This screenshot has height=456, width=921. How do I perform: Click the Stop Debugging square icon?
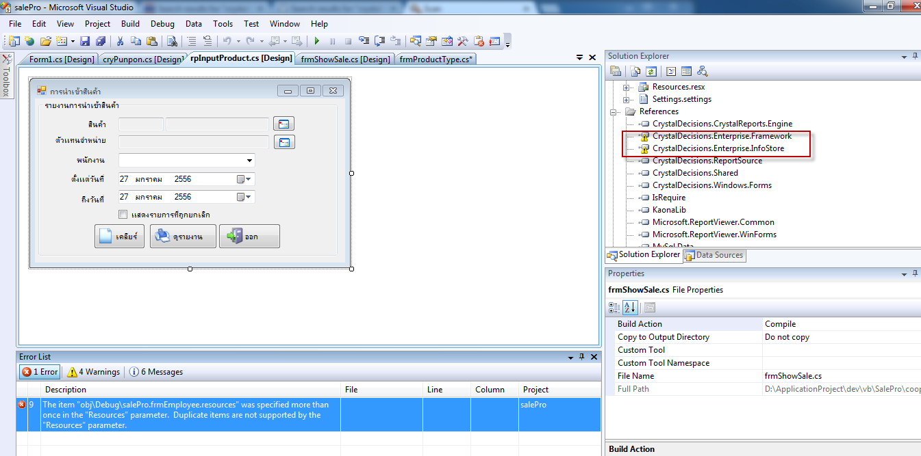click(x=348, y=41)
